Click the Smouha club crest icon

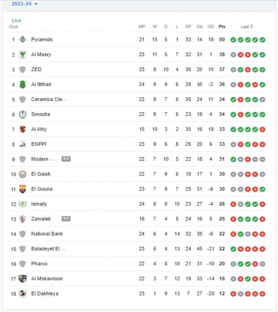coord(22,114)
